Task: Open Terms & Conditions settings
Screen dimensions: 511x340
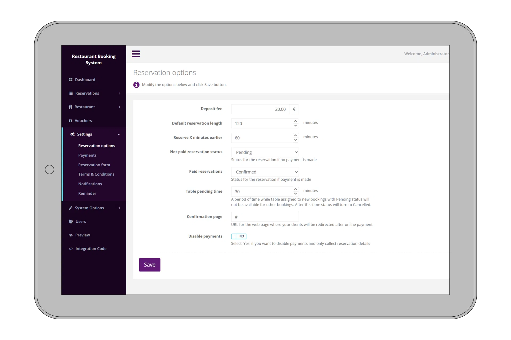Action: [x=96, y=174]
